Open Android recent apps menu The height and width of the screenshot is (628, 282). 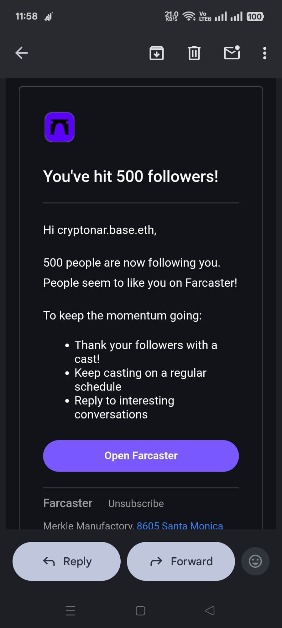[x=70, y=610]
